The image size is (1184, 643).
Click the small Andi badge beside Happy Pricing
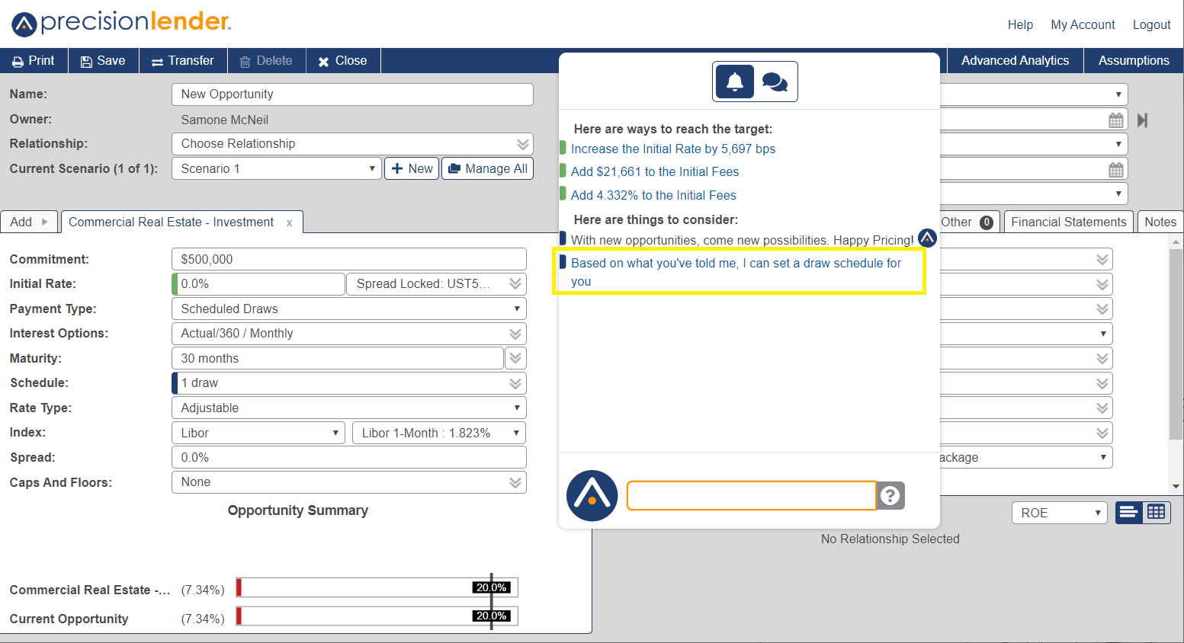pyautogui.click(x=927, y=238)
